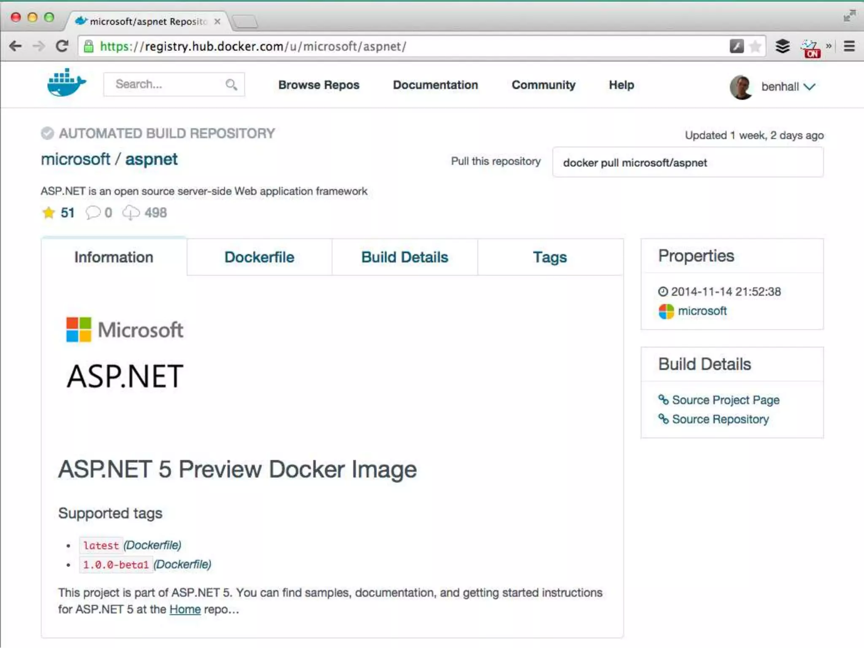Click the comment count 0
This screenshot has height=648, width=864.
point(108,213)
